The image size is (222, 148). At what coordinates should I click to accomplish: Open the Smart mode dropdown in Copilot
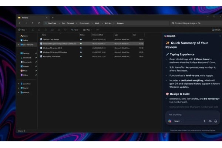click(178, 121)
